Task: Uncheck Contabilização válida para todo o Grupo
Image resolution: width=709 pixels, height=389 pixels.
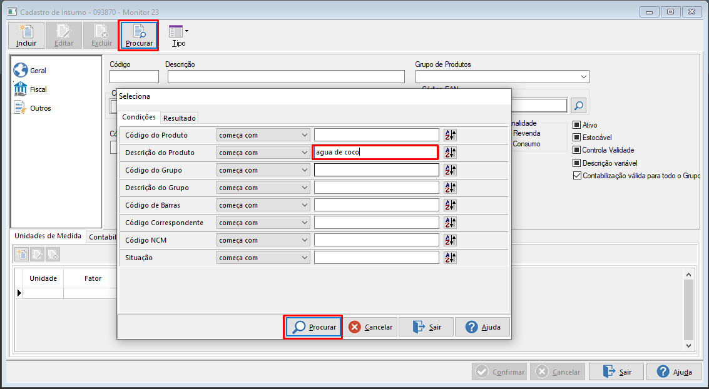Action: click(577, 176)
